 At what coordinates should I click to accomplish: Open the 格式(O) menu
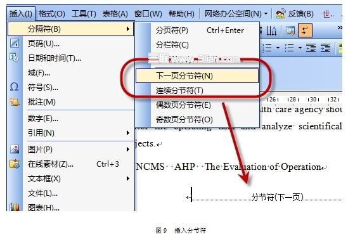coord(52,14)
